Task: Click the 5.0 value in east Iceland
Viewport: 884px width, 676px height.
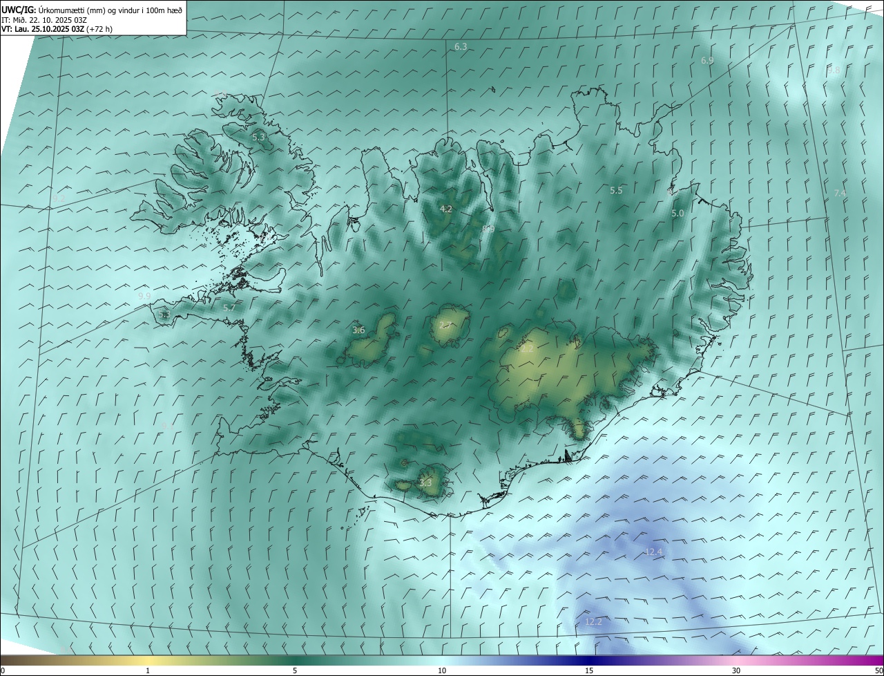Action: (678, 214)
